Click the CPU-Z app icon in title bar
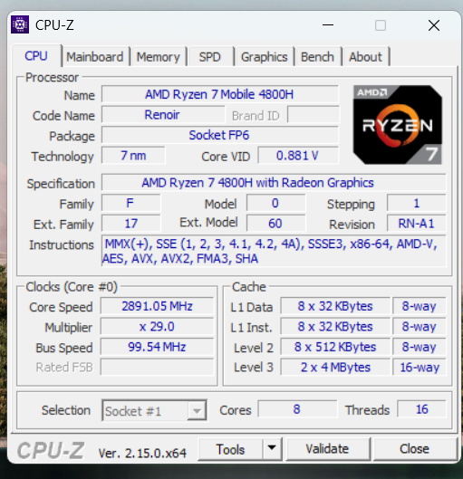 pos(20,24)
